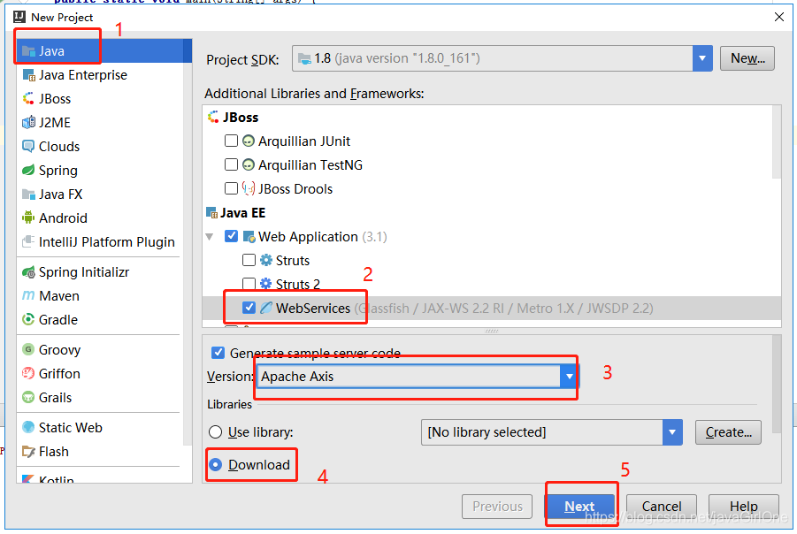Viewport: 797px width, 534px height.
Task: Close the New Project dialog
Action: click(778, 18)
